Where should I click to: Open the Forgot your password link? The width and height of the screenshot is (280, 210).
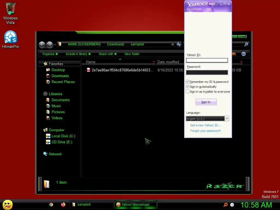tap(205, 131)
